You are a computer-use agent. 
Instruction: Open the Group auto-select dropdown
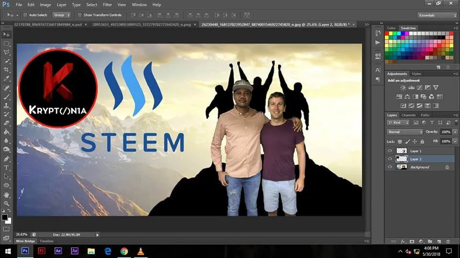pyautogui.click(x=62, y=15)
